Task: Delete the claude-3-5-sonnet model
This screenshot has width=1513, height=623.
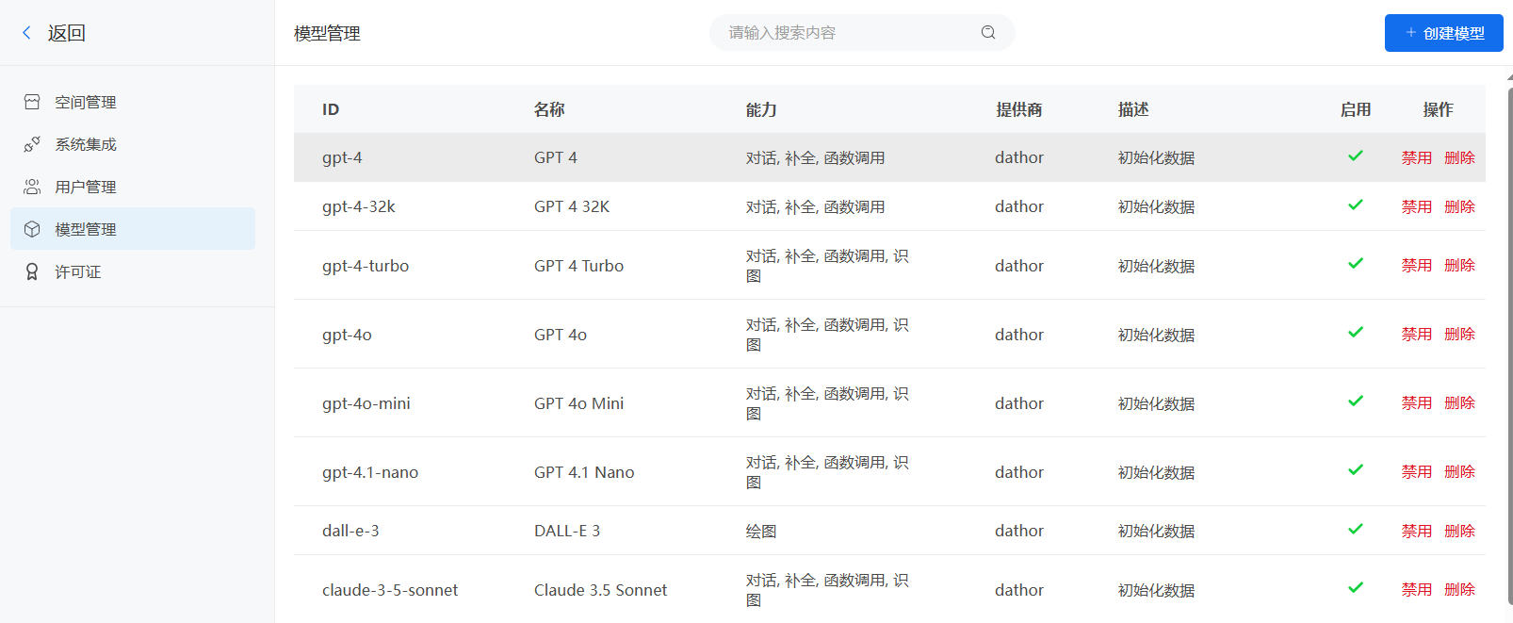Action: coord(1459,589)
